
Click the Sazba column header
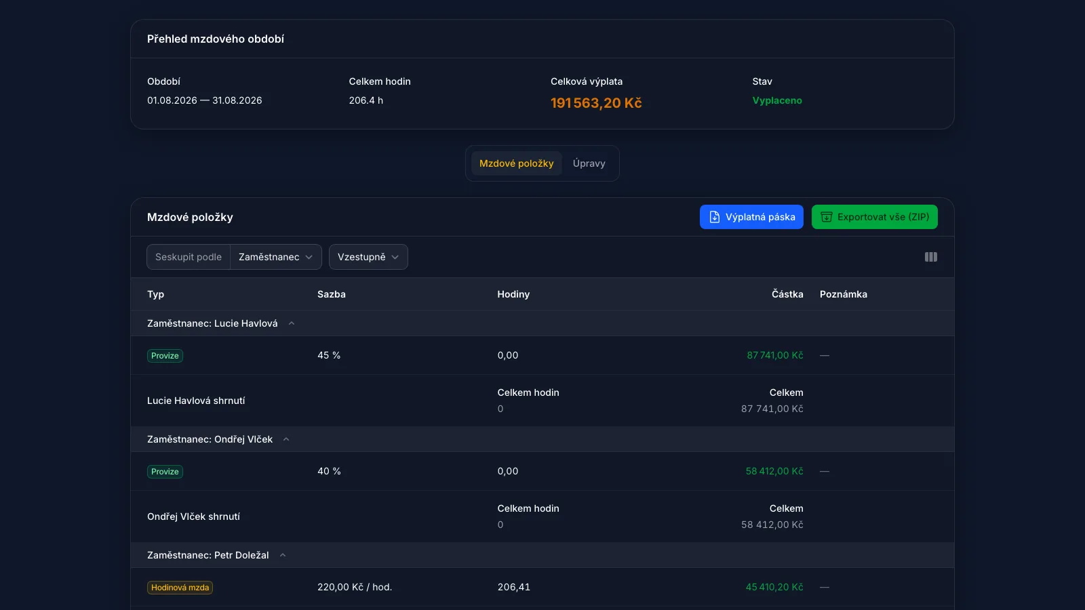332,294
